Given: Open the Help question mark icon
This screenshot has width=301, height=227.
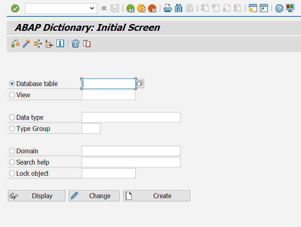Looking at the screenshot, I should click(279, 8).
